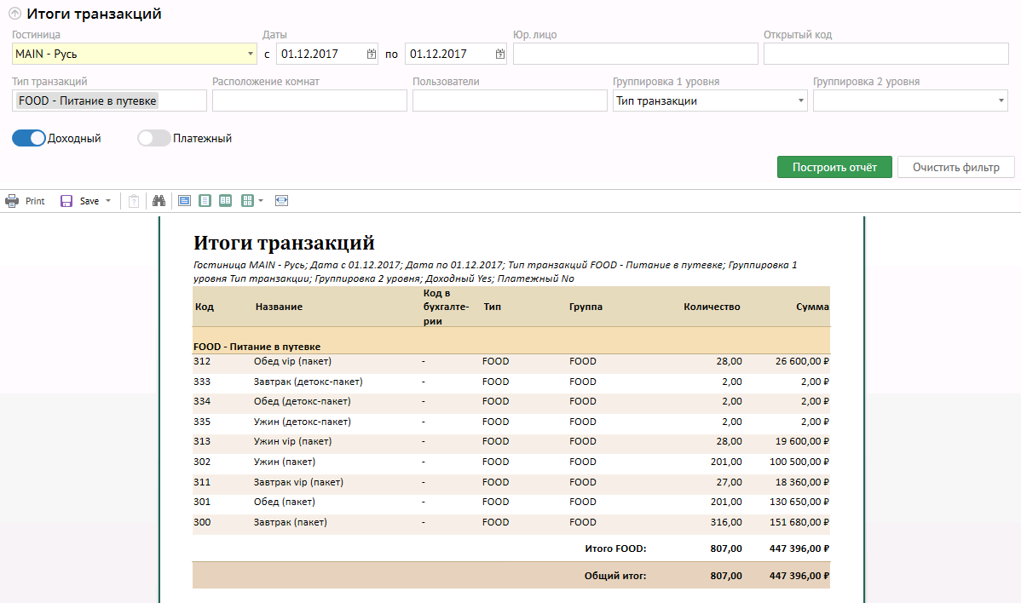
Task: Click the Print icon in report toolbar
Action: [x=12, y=201]
